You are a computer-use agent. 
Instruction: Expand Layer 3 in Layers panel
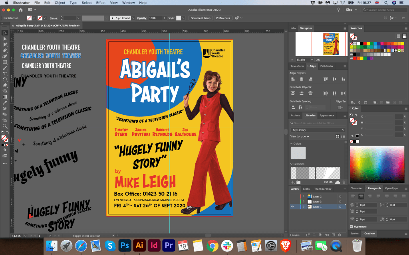tap(304, 202)
